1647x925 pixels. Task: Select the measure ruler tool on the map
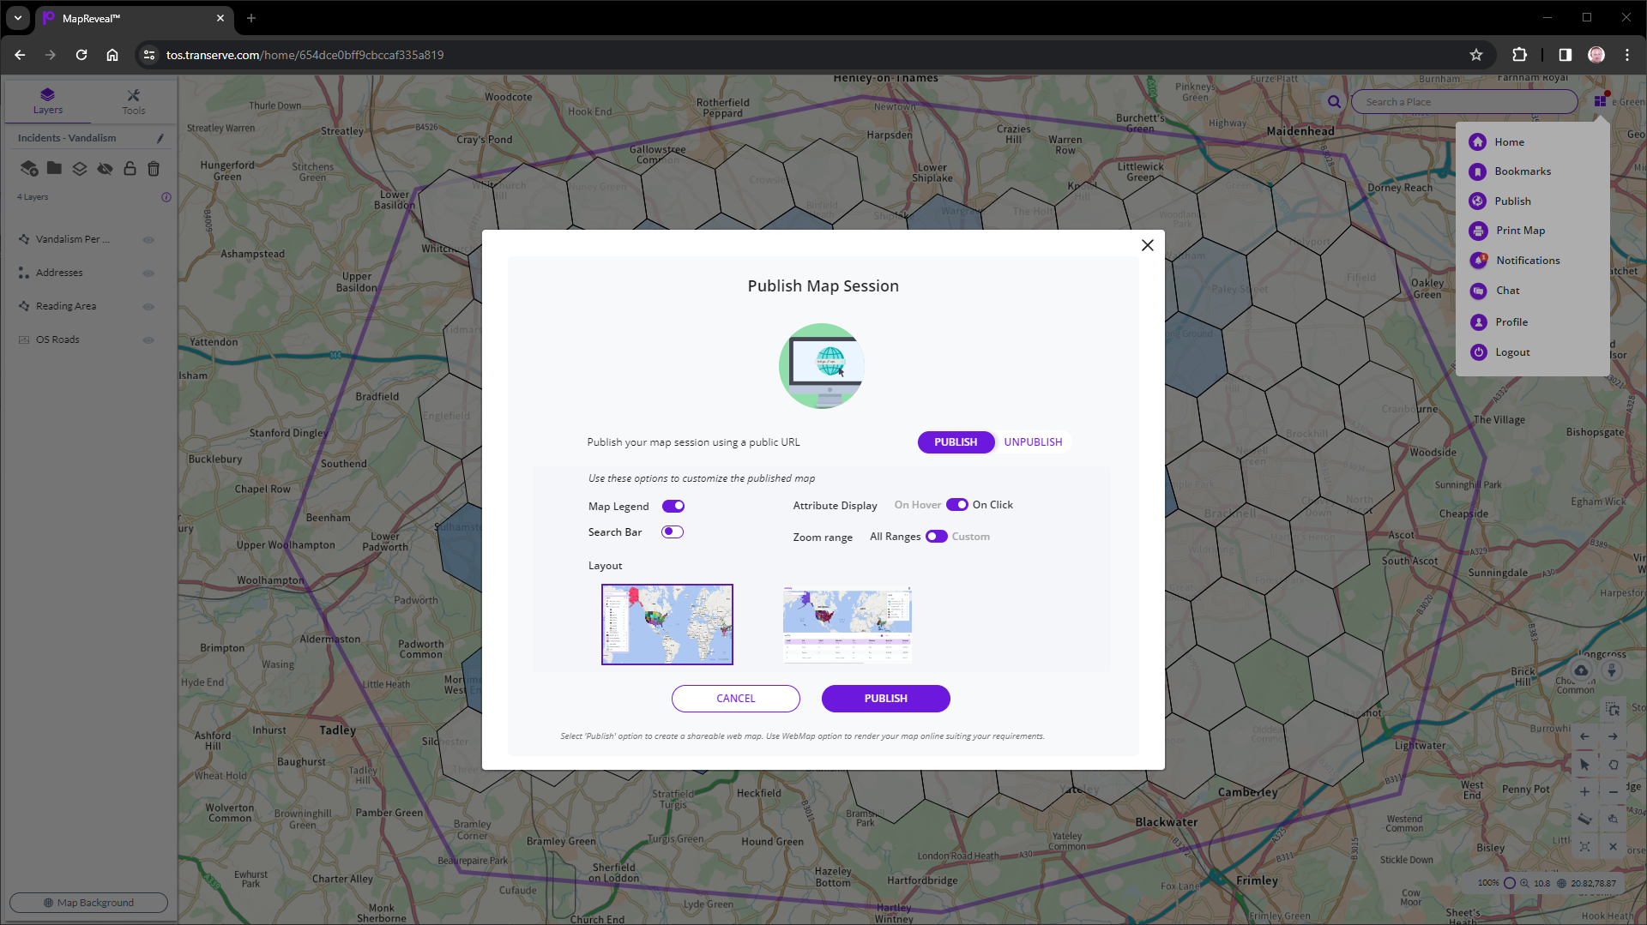[x=1584, y=819]
